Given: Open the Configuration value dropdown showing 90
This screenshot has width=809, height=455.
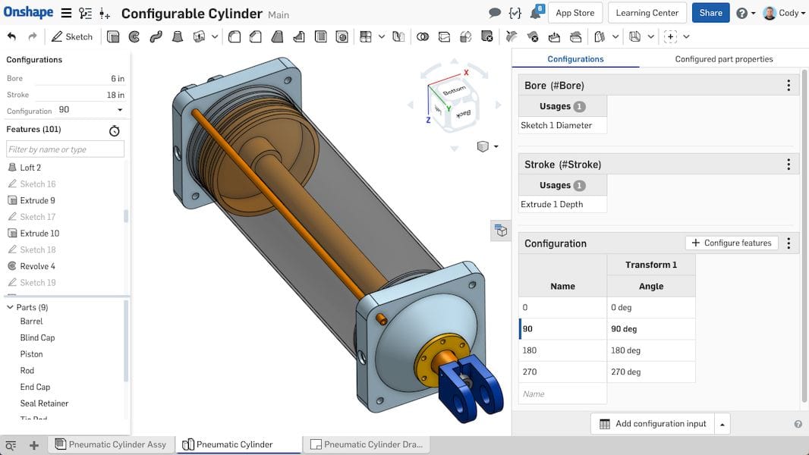Looking at the screenshot, I should coord(91,110).
